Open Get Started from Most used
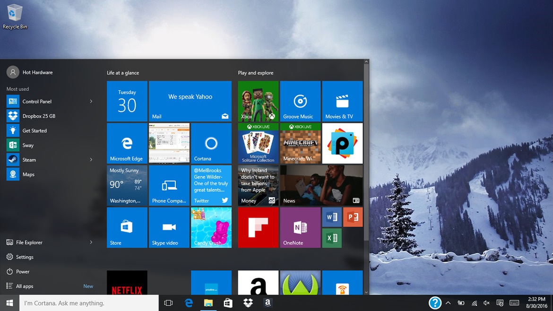 50,130
